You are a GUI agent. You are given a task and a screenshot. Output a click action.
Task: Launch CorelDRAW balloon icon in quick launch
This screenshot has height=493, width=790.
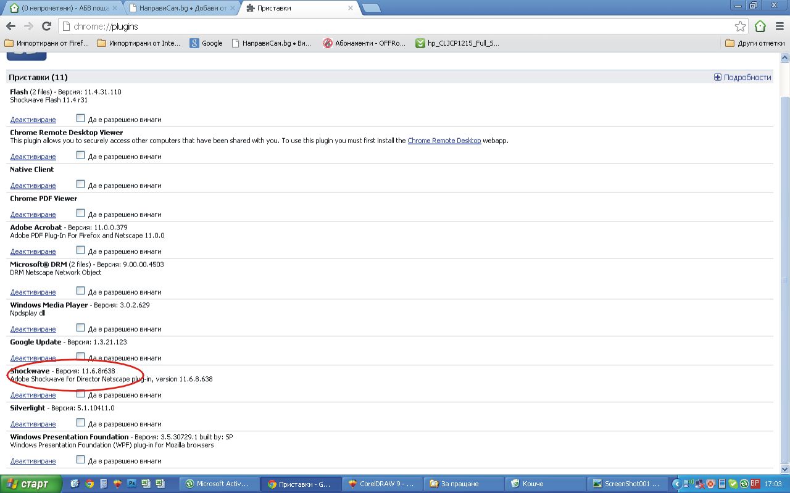[117, 484]
